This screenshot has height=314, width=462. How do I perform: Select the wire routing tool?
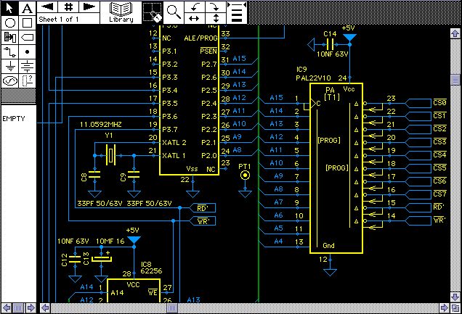point(9,51)
